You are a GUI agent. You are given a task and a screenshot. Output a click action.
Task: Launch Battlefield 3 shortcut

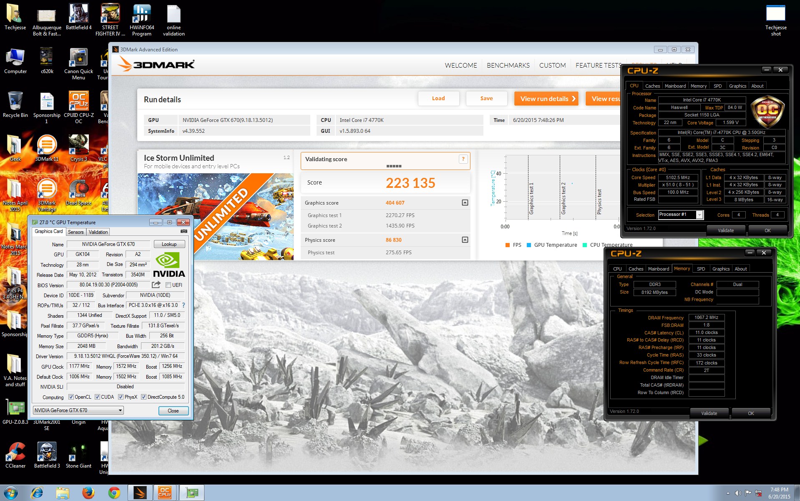click(x=47, y=455)
